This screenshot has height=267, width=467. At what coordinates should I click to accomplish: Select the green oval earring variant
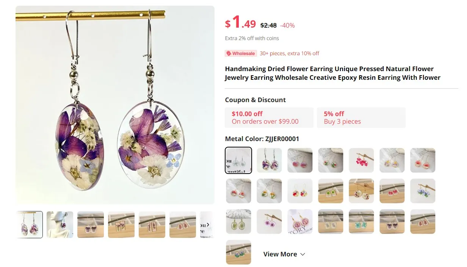pos(238,222)
